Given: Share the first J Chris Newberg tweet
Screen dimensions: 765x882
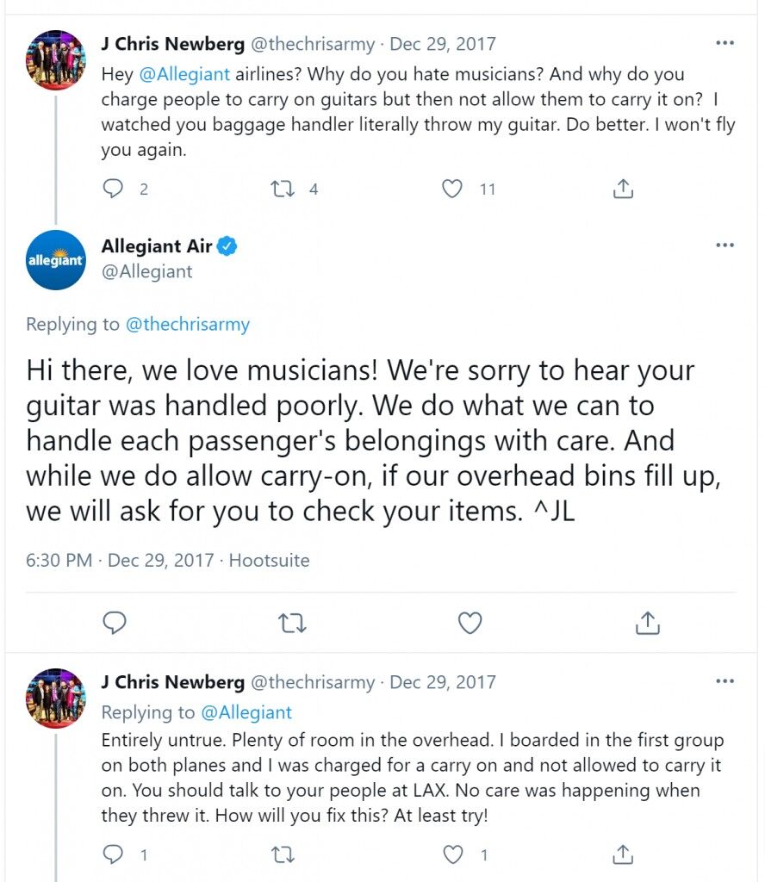Looking at the screenshot, I should tap(623, 189).
